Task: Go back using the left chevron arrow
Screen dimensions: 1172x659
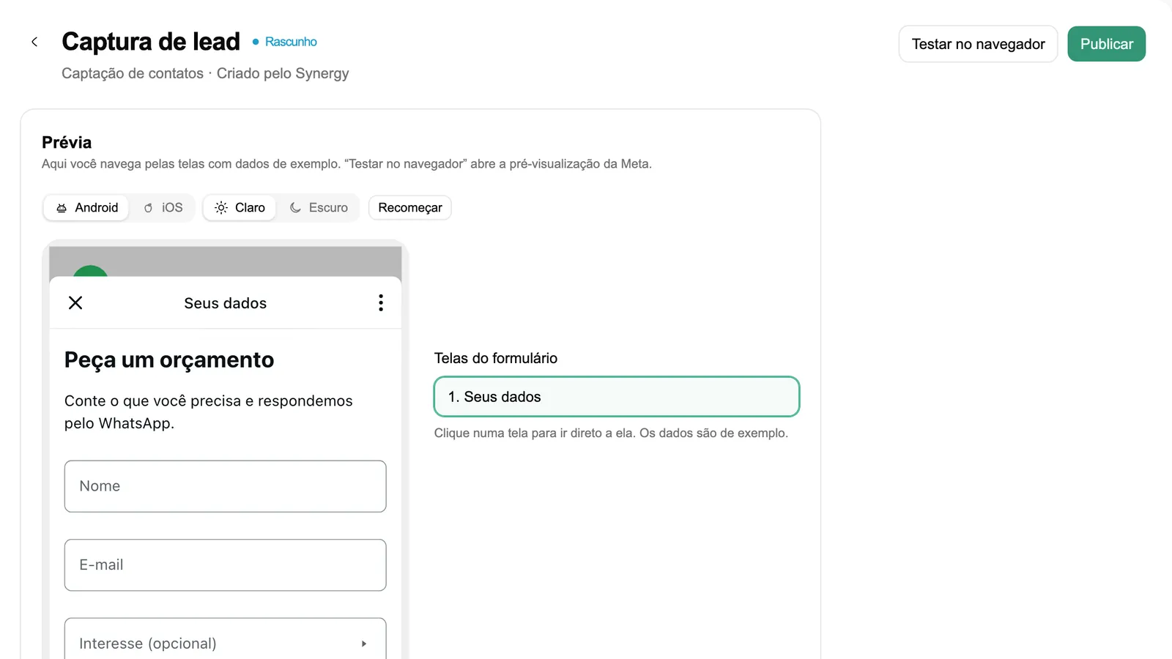Action: (x=34, y=42)
